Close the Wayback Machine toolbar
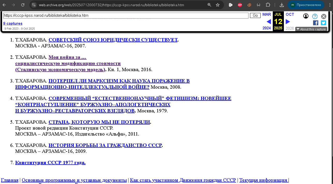This screenshot has height=184, width=333. (323, 16)
